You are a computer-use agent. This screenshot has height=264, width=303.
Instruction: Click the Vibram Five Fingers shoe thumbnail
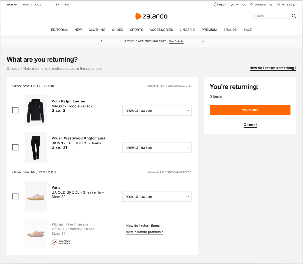(x=36, y=233)
